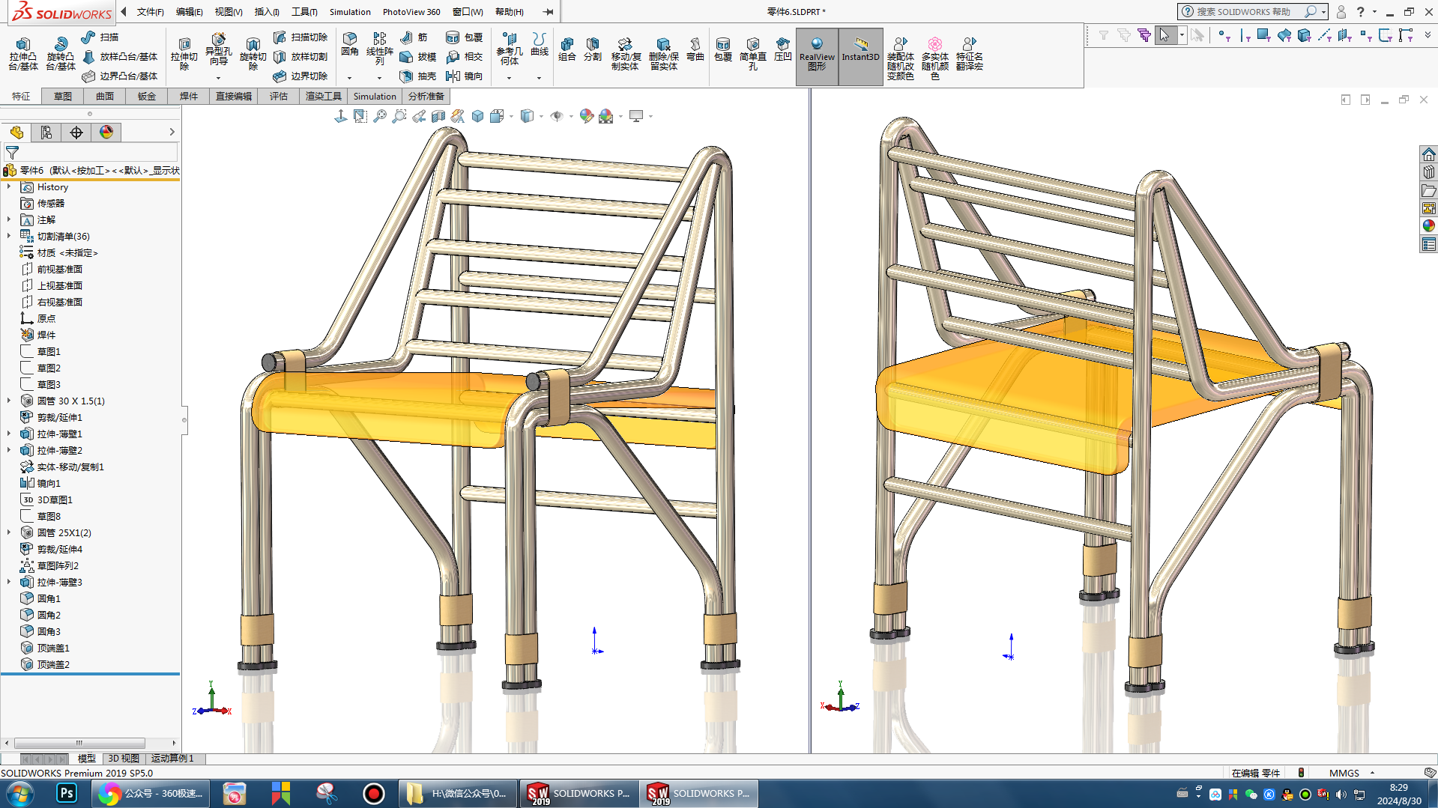Click the edit appearance color ball icon
The image size is (1438, 808).
point(587,116)
